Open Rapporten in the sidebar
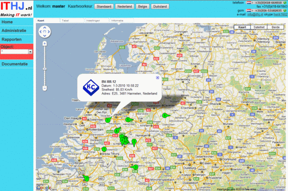The width and height of the screenshot is (288, 191). (x=17, y=39)
